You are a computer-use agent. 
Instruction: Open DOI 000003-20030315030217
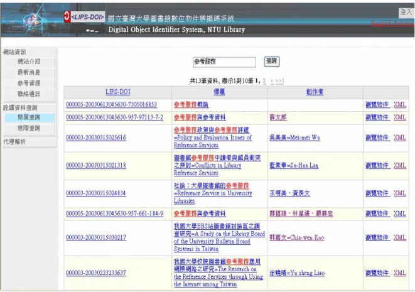(x=96, y=238)
